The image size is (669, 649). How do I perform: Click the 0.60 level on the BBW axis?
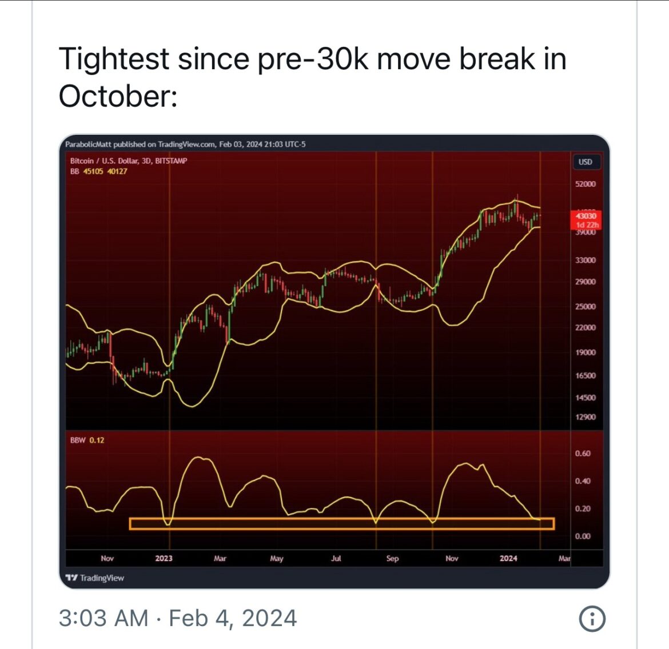point(583,453)
